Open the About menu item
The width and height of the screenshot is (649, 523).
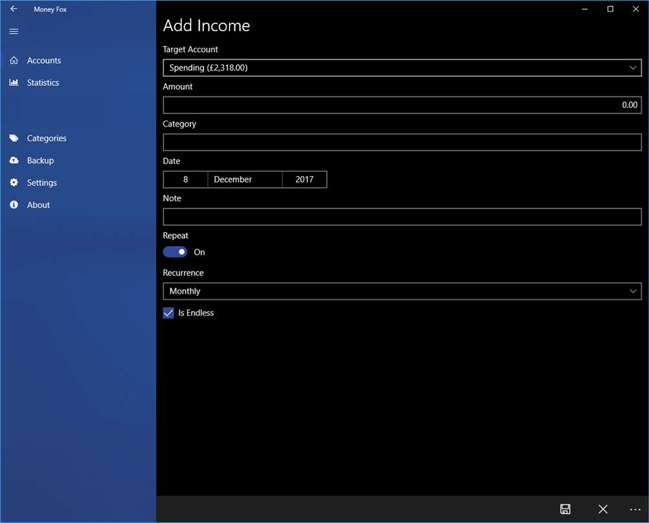39,205
